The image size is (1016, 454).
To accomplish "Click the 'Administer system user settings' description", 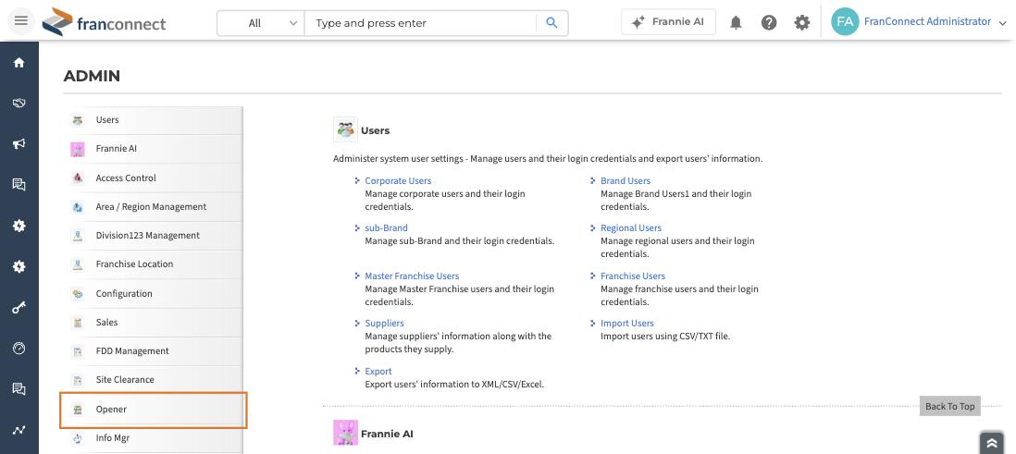I will coord(548,159).
